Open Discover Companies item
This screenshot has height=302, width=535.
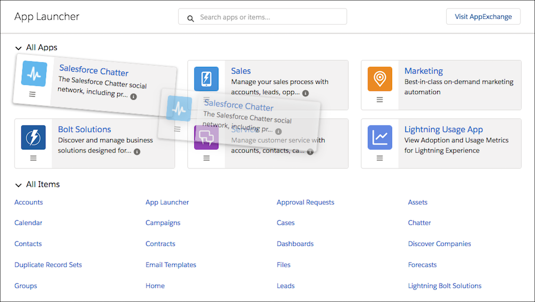coord(439,244)
